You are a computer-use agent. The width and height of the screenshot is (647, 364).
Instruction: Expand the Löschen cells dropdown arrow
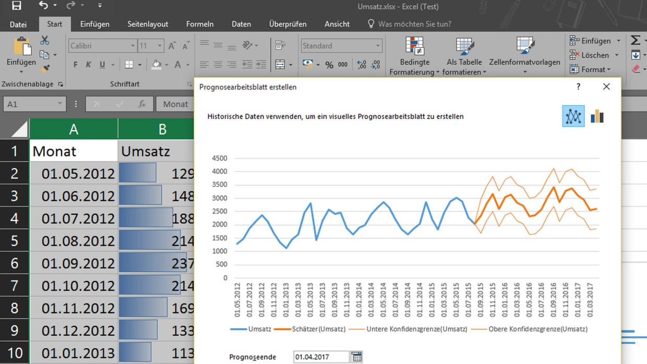click(x=616, y=55)
